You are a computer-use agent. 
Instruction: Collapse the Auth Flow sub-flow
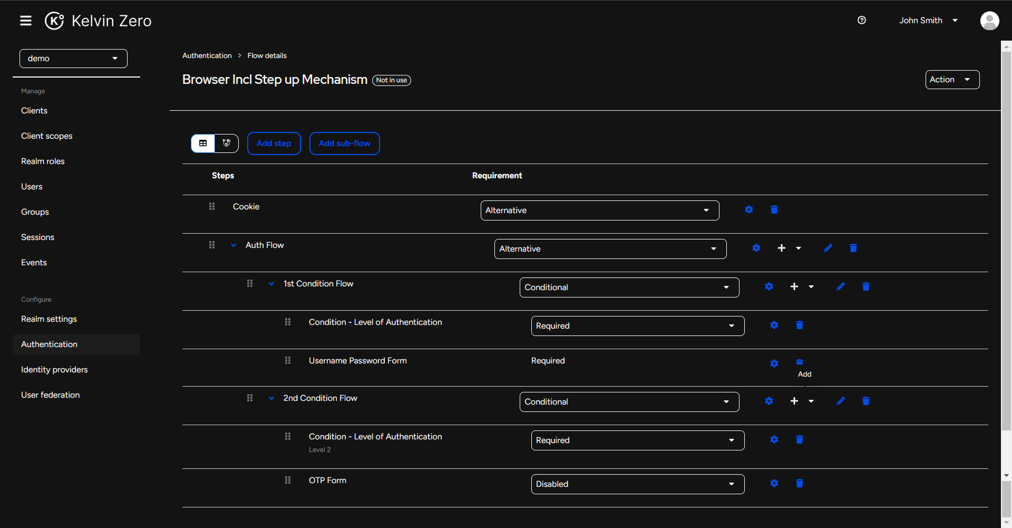coord(233,245)
